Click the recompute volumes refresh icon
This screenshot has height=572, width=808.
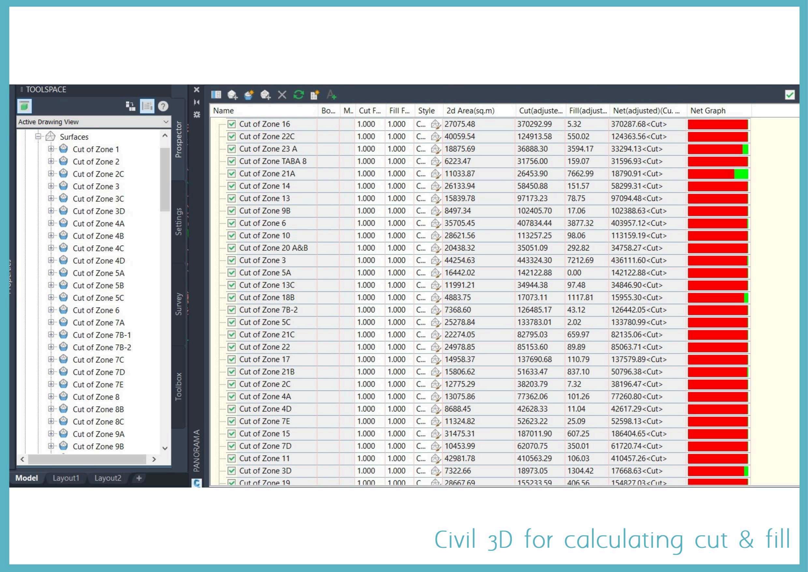[x=298, y=95]
